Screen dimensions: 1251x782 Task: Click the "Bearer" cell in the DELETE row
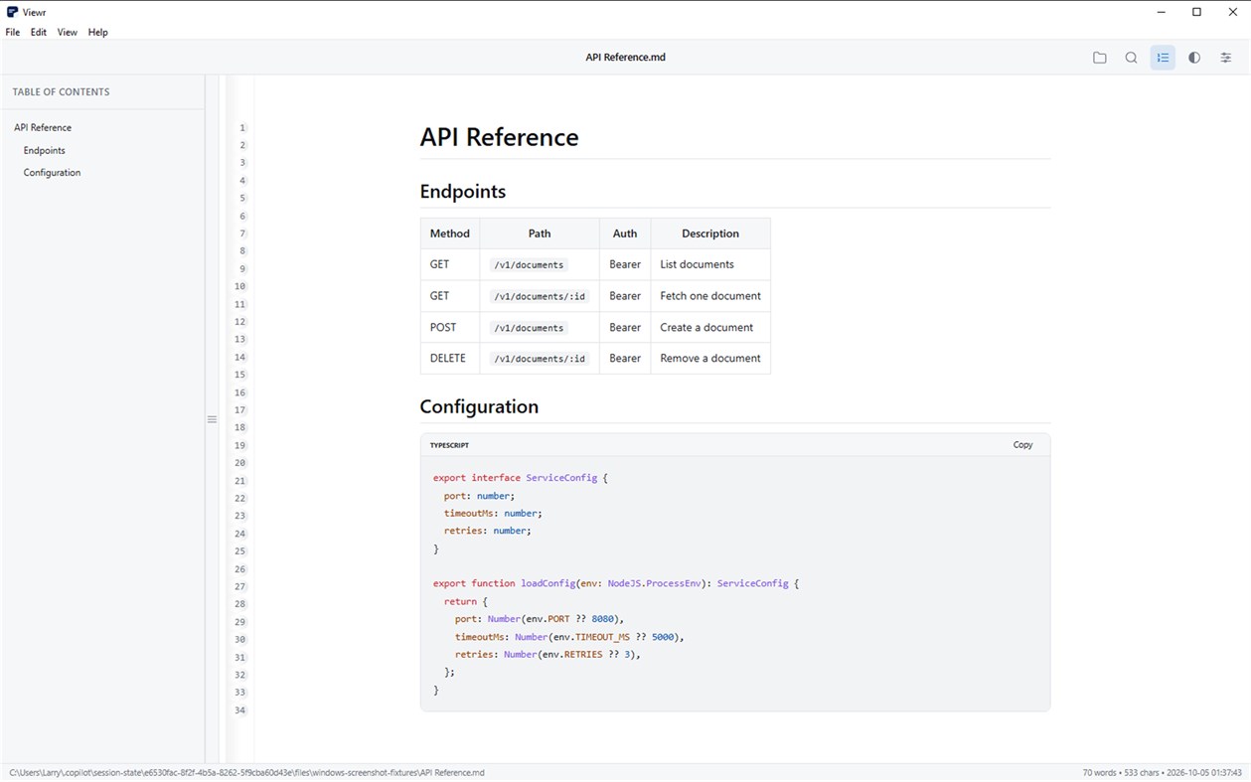point(625,359)
